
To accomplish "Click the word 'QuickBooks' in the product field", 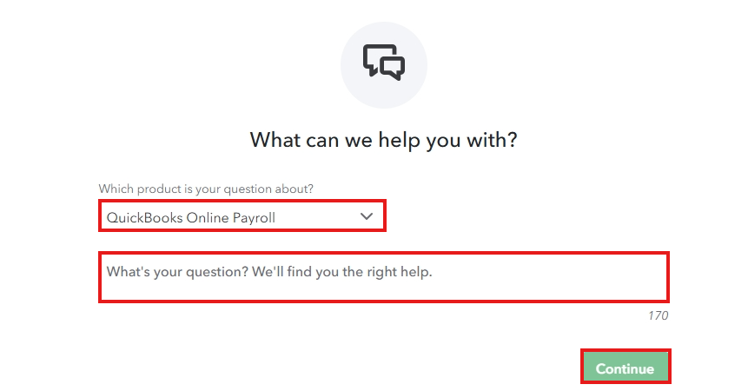I will pyautogui.click(x=144, y=218).
